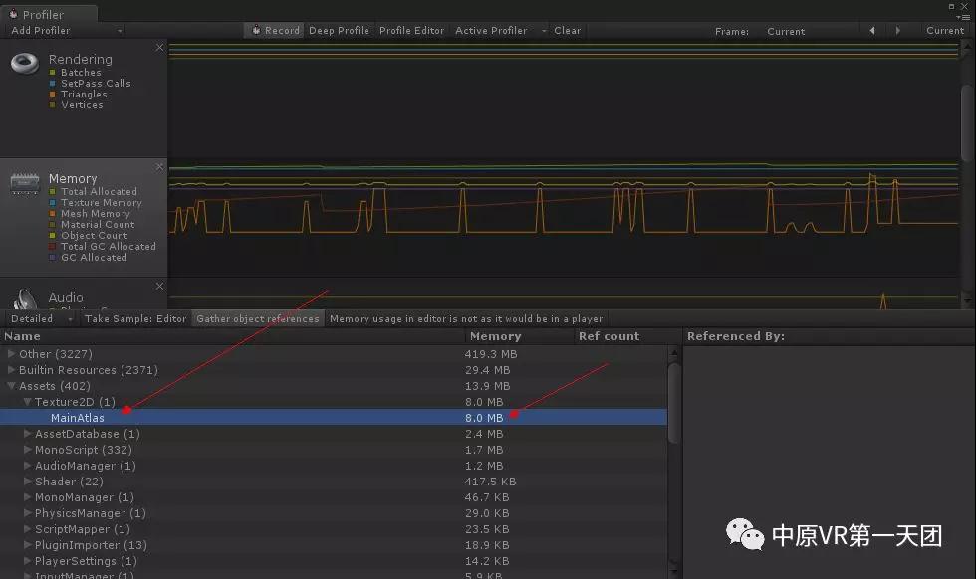The width and height of the screenshot is (976, 579).
Task: Click the Rendering profiler module icon
Action: [24, 64]
